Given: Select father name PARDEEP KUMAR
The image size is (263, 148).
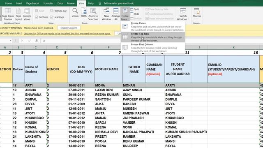Looking at the screenshot, I should point(134,99).
